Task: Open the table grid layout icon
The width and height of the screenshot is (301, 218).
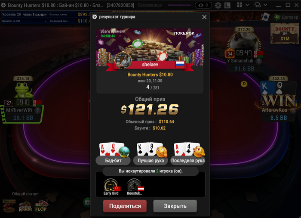Action: coord(240,5)
